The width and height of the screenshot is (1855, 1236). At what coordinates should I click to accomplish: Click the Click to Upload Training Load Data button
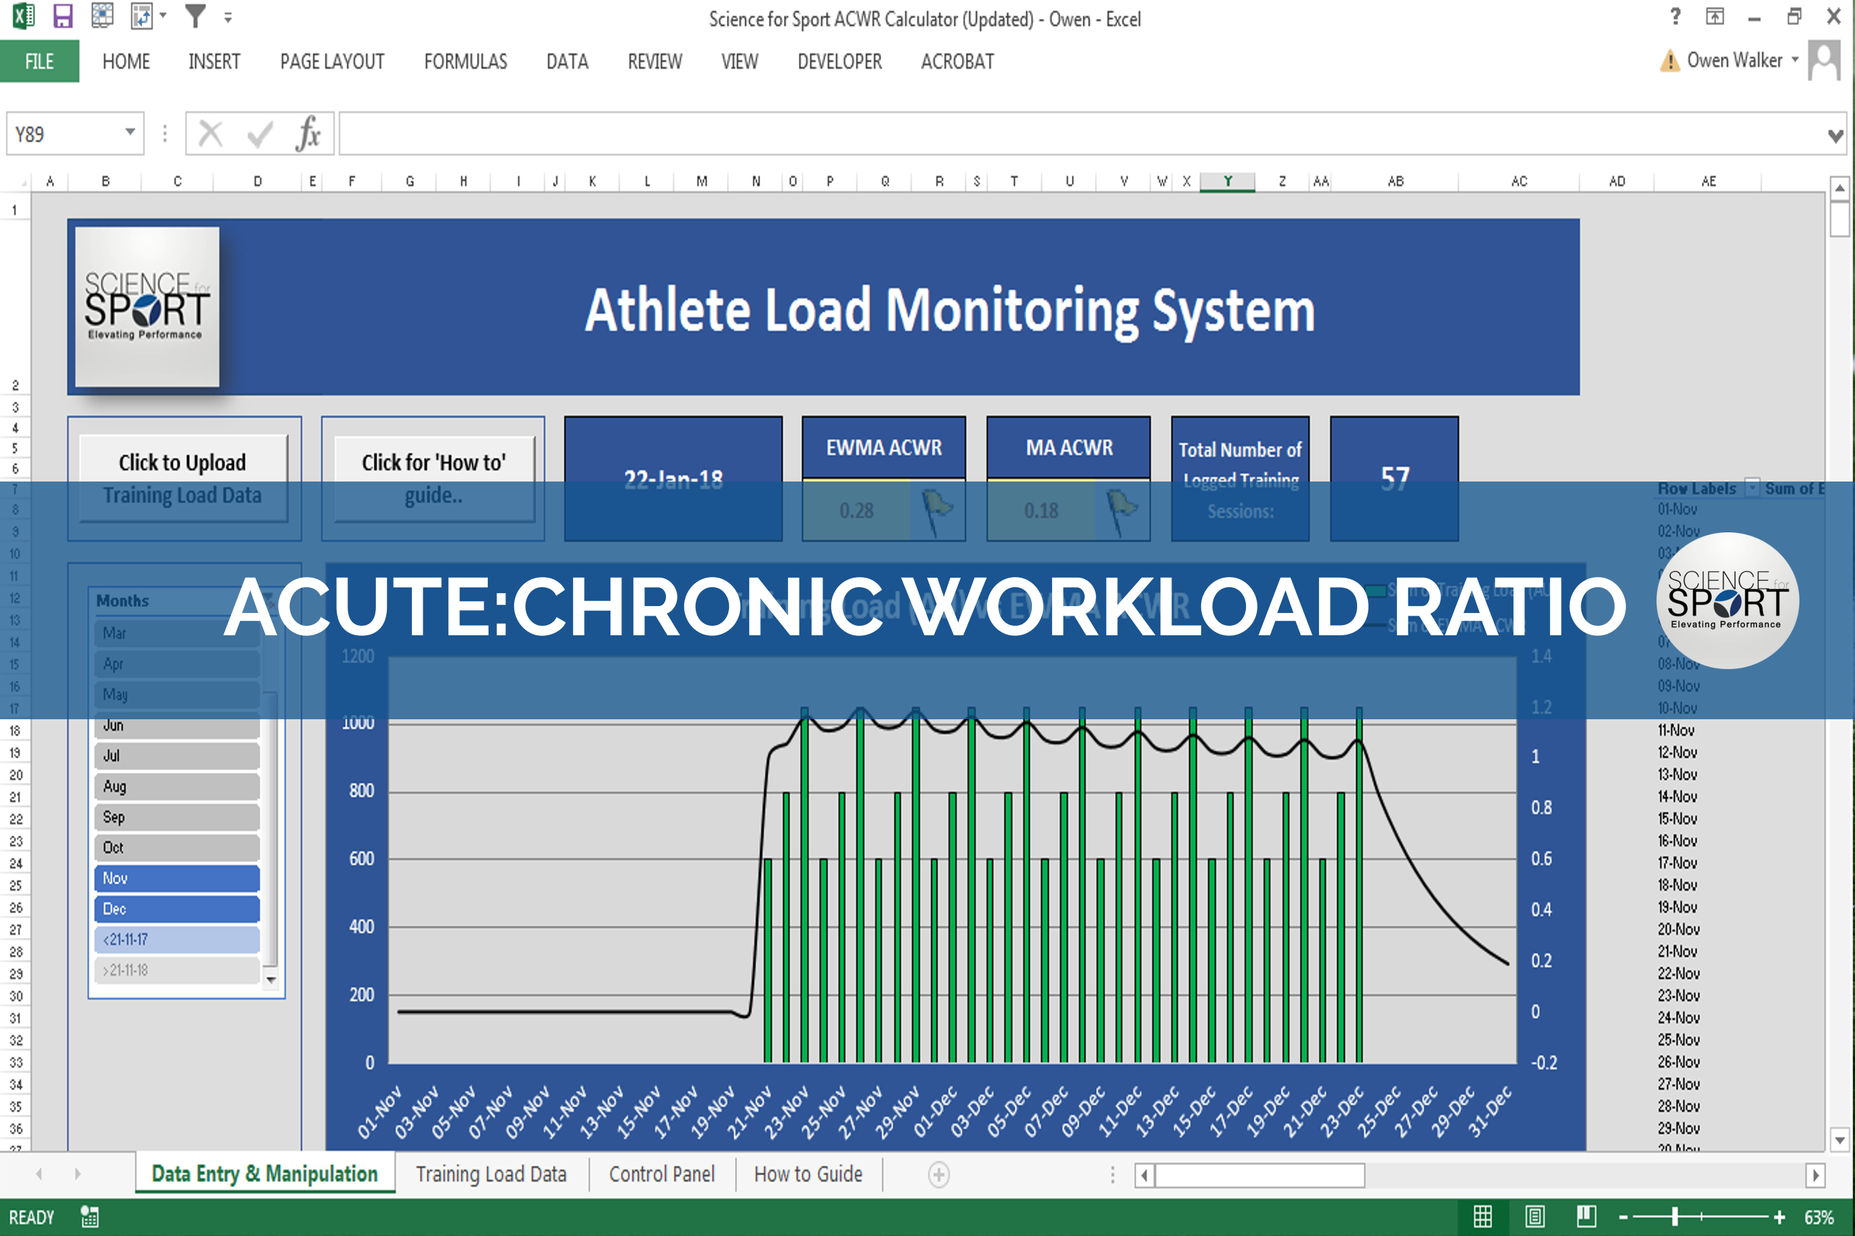[x=182, y=478]
